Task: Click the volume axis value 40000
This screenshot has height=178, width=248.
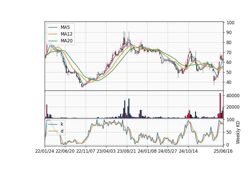Action: click(x=233, y=95)
